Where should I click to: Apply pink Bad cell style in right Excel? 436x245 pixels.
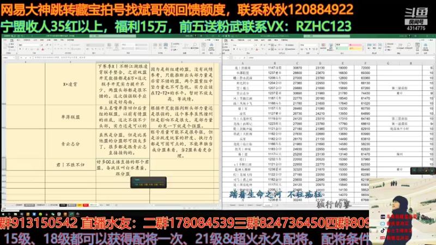pyautogui.click(x=356, y=45)
